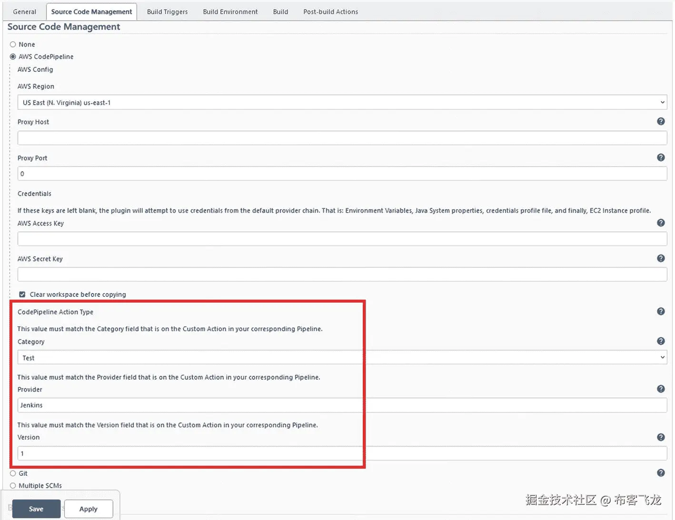The image size is (675, 520).
Task: Click the Save button
Action: coord(36,509)
